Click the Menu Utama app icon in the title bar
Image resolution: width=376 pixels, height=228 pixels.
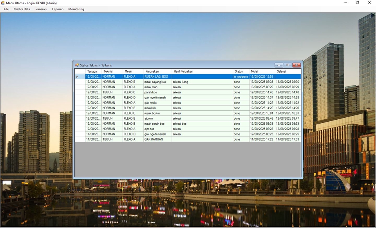pyautogui.click(x=3, y=3)
